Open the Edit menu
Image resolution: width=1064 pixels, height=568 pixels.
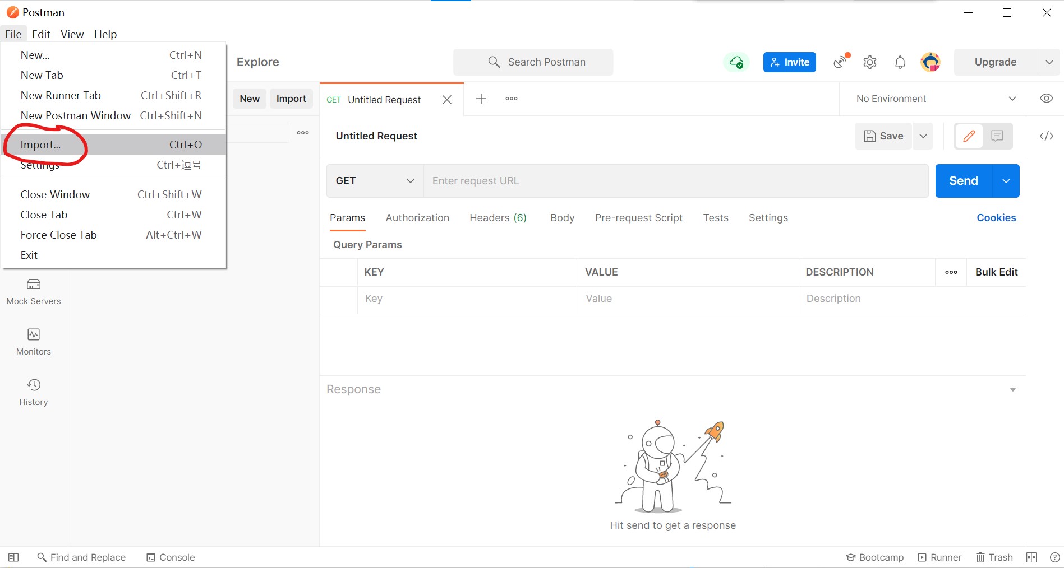coord(41,34)
